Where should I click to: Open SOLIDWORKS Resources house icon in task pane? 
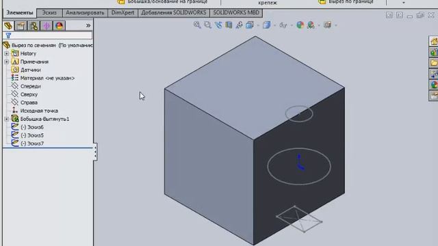[434, 42]
